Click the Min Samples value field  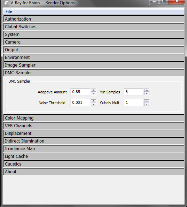(133, 92)
